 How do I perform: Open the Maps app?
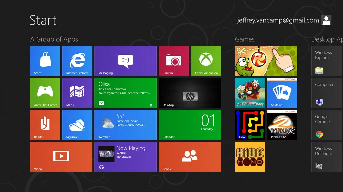77,93
